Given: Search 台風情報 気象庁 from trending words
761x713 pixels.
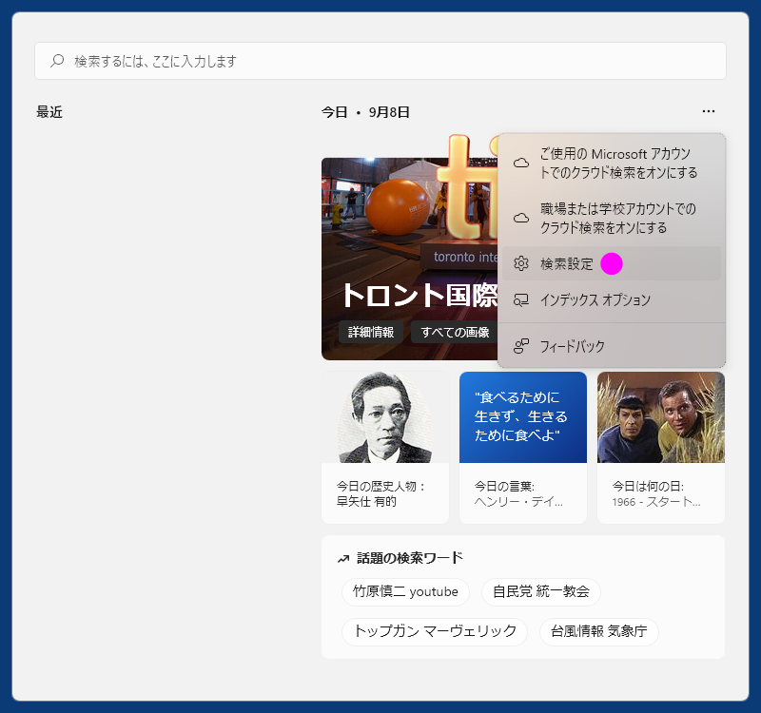Looking at the screenshot, I should pyautogui.click(x=598, y=631).
